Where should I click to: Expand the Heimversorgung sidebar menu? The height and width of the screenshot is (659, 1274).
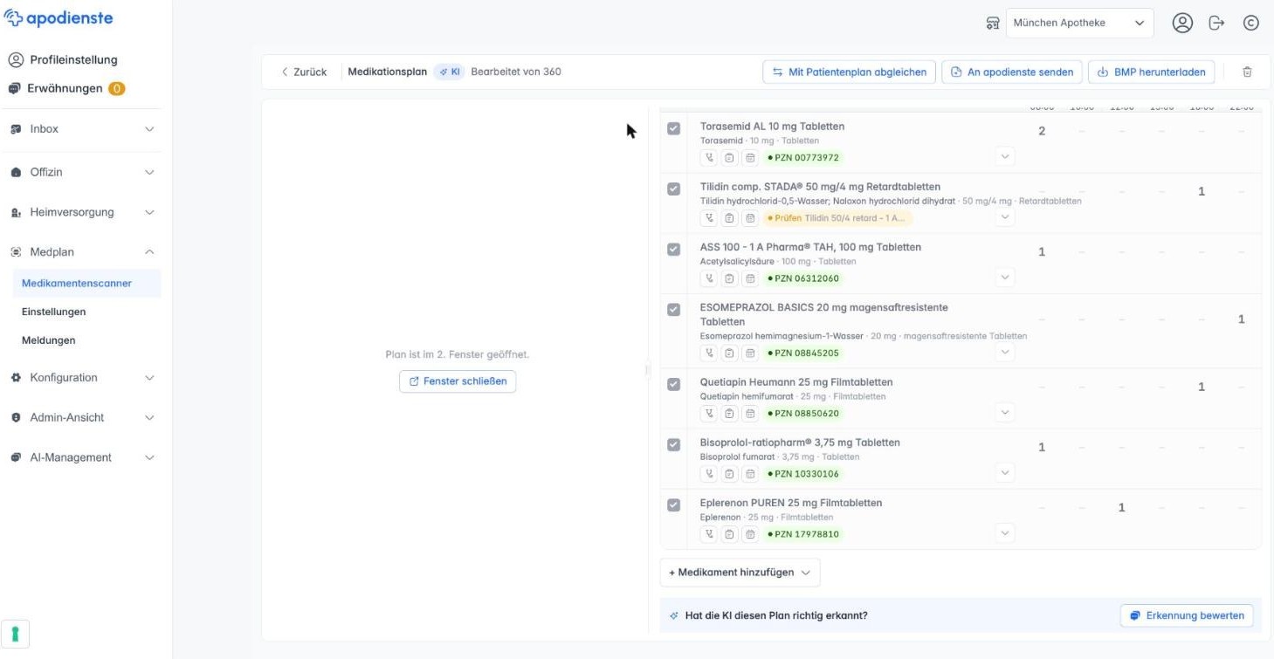tap(81, 212)
